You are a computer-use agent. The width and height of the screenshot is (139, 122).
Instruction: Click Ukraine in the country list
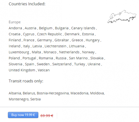point(94,64)
